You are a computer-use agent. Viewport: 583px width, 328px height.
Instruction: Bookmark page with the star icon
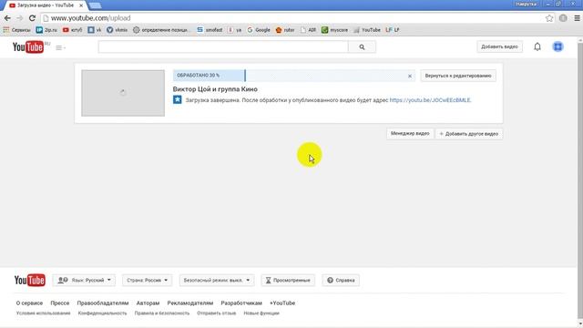coord(549,18)
